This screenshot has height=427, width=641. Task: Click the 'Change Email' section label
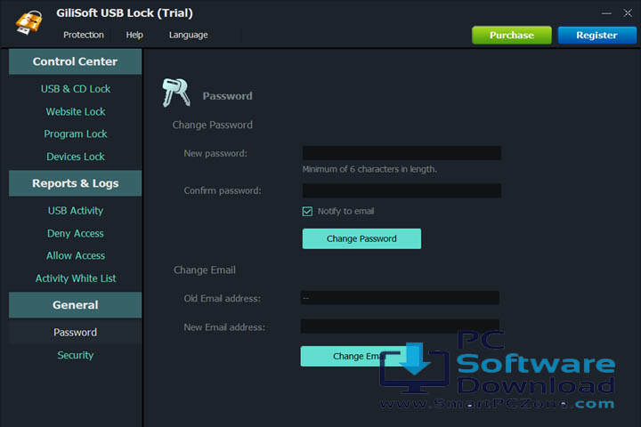[205, 270]
